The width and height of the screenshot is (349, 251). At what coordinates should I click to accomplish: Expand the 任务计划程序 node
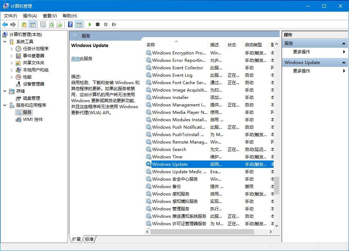(12, 49)
